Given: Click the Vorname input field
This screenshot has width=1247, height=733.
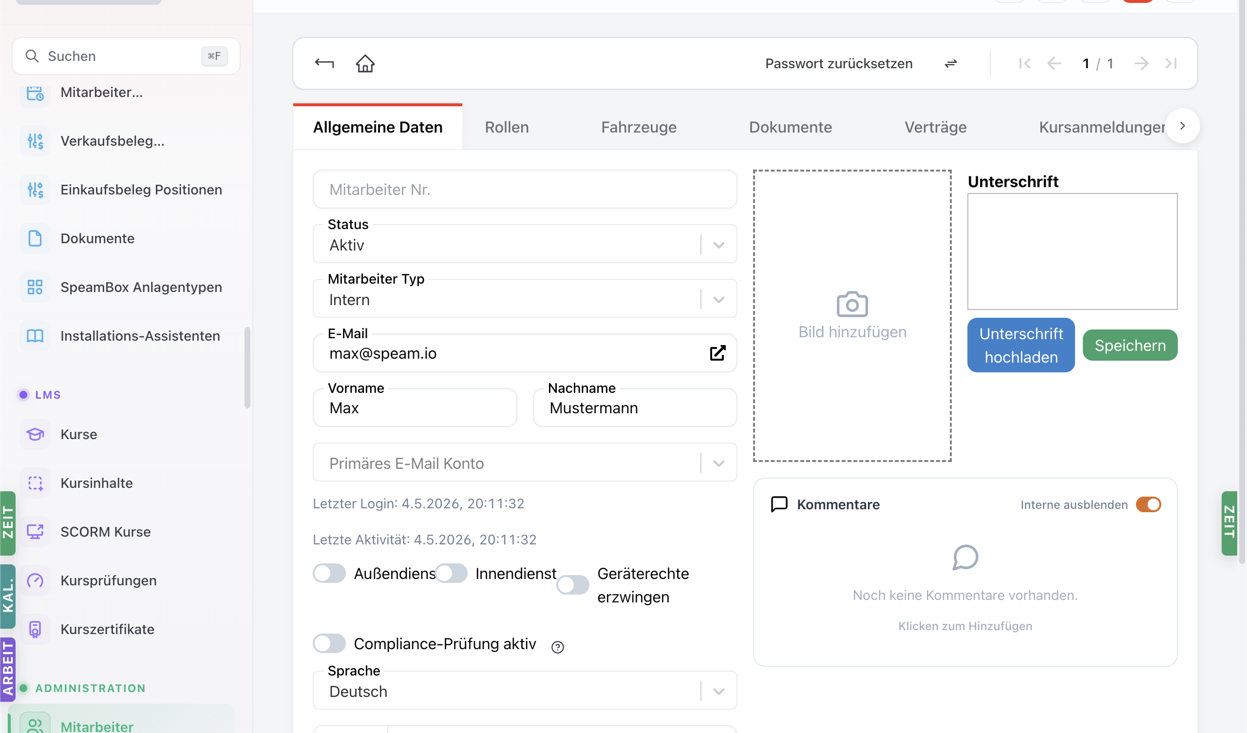Looking at the screenshot, I should [x=415, y=407].
